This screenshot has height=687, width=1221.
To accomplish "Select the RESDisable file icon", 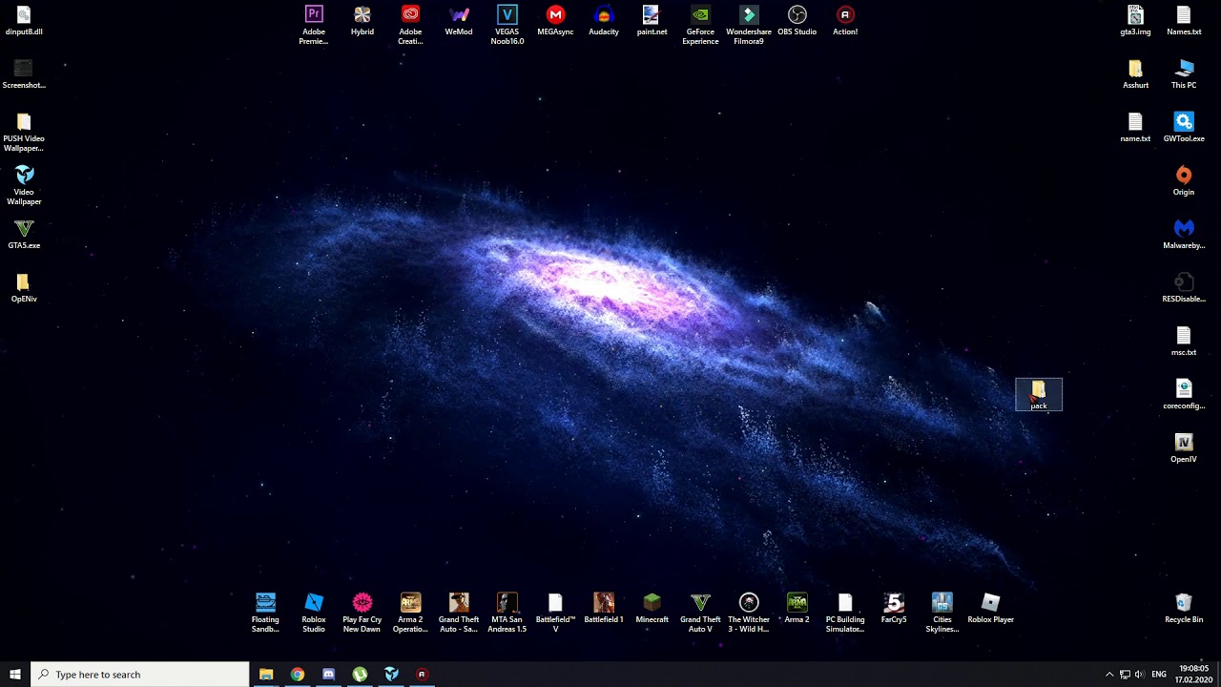I will coord(1184,288).
